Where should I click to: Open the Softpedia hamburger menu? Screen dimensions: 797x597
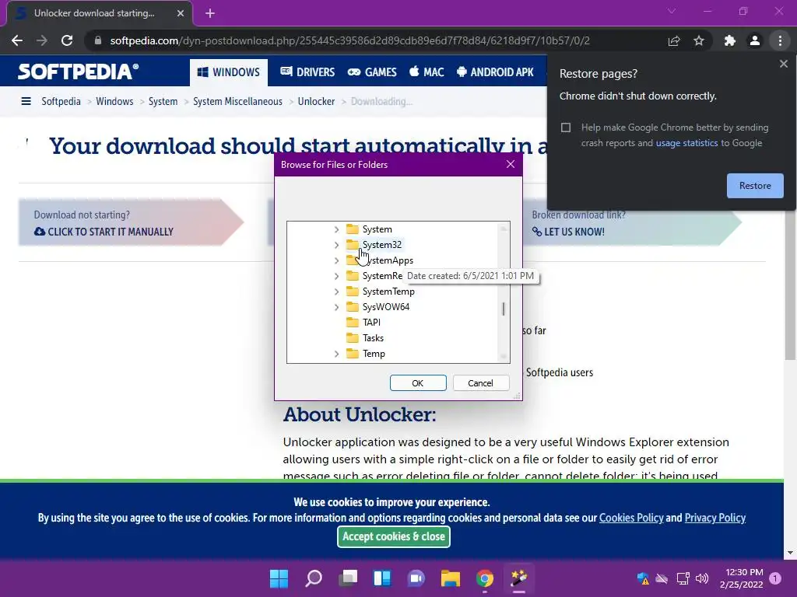(26, 101)
